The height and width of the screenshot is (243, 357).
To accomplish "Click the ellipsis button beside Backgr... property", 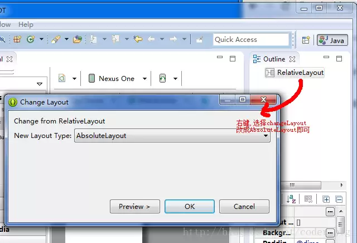I will 330,233.
